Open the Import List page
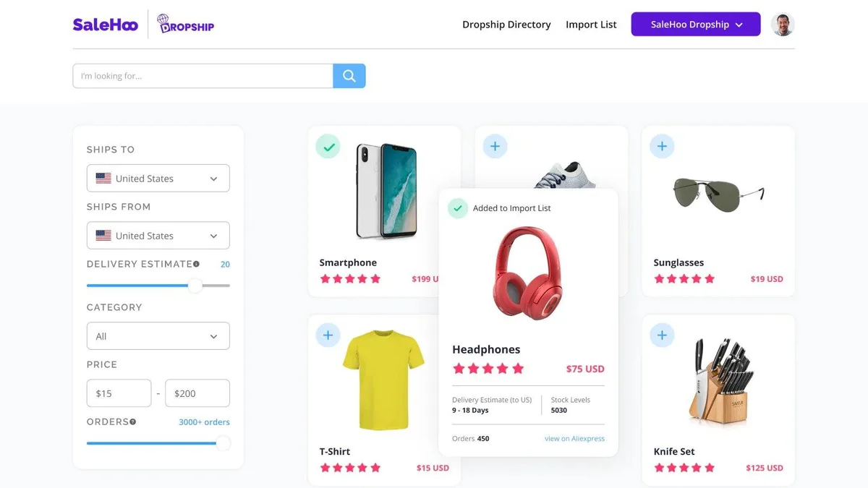 coord(591,25)
